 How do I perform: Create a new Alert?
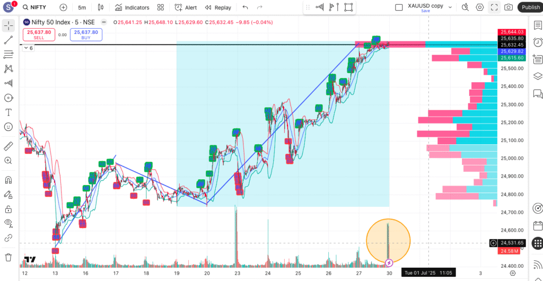pos(185,7)
